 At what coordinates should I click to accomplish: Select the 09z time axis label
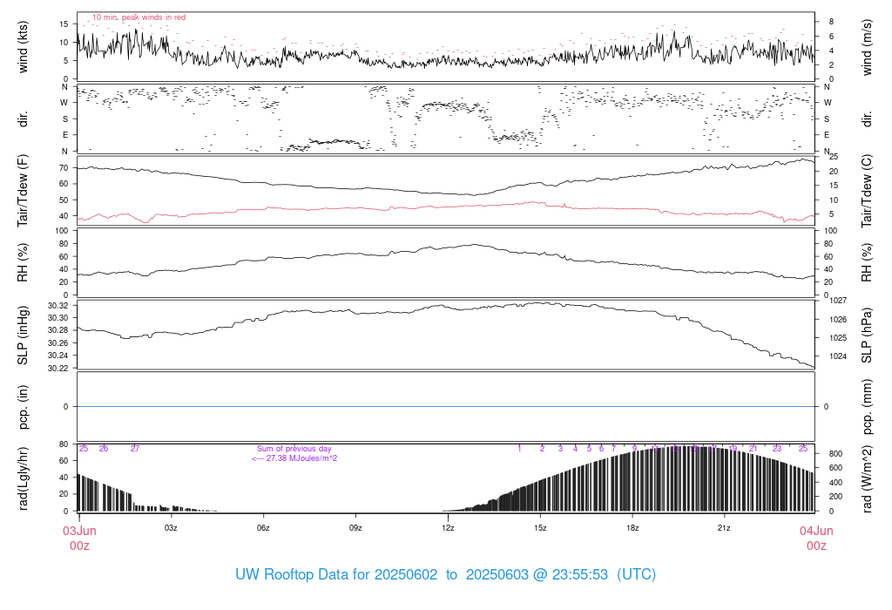pos(355,528)
